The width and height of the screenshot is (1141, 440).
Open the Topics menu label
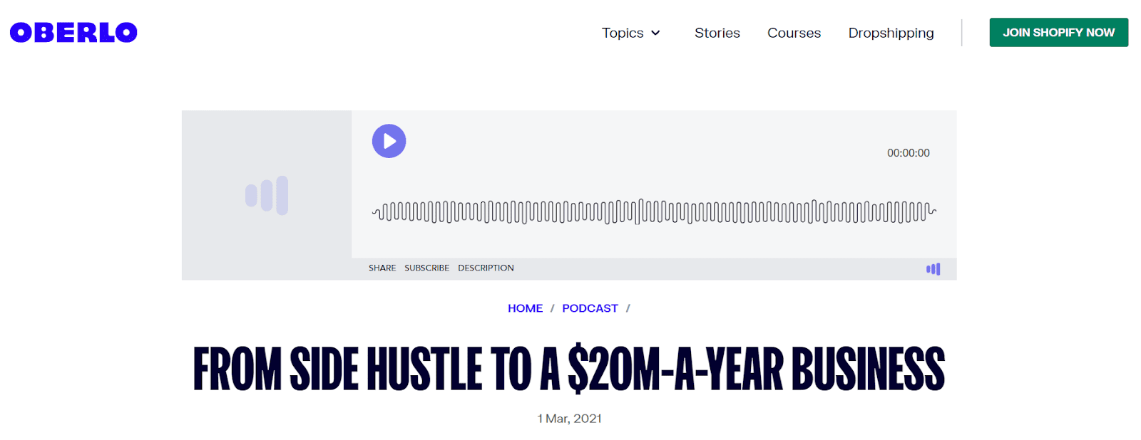coord(622,33)
